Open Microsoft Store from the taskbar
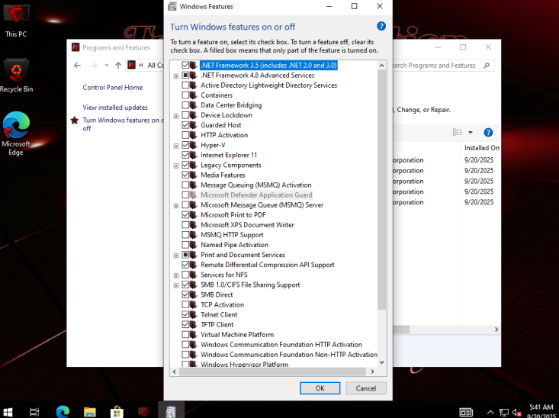This screenshot has width=559, height=418. tap(117, 412)
